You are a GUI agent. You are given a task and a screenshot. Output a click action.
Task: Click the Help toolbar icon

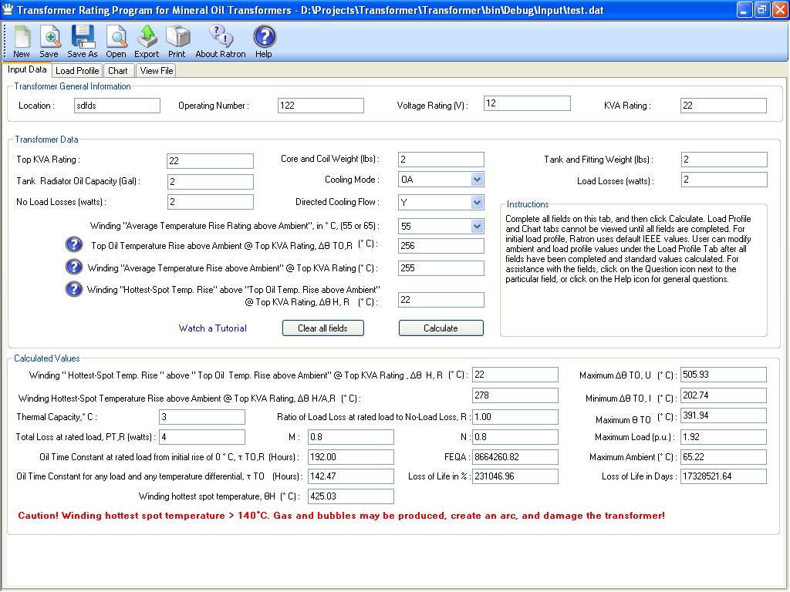click(x=264, y=42)
